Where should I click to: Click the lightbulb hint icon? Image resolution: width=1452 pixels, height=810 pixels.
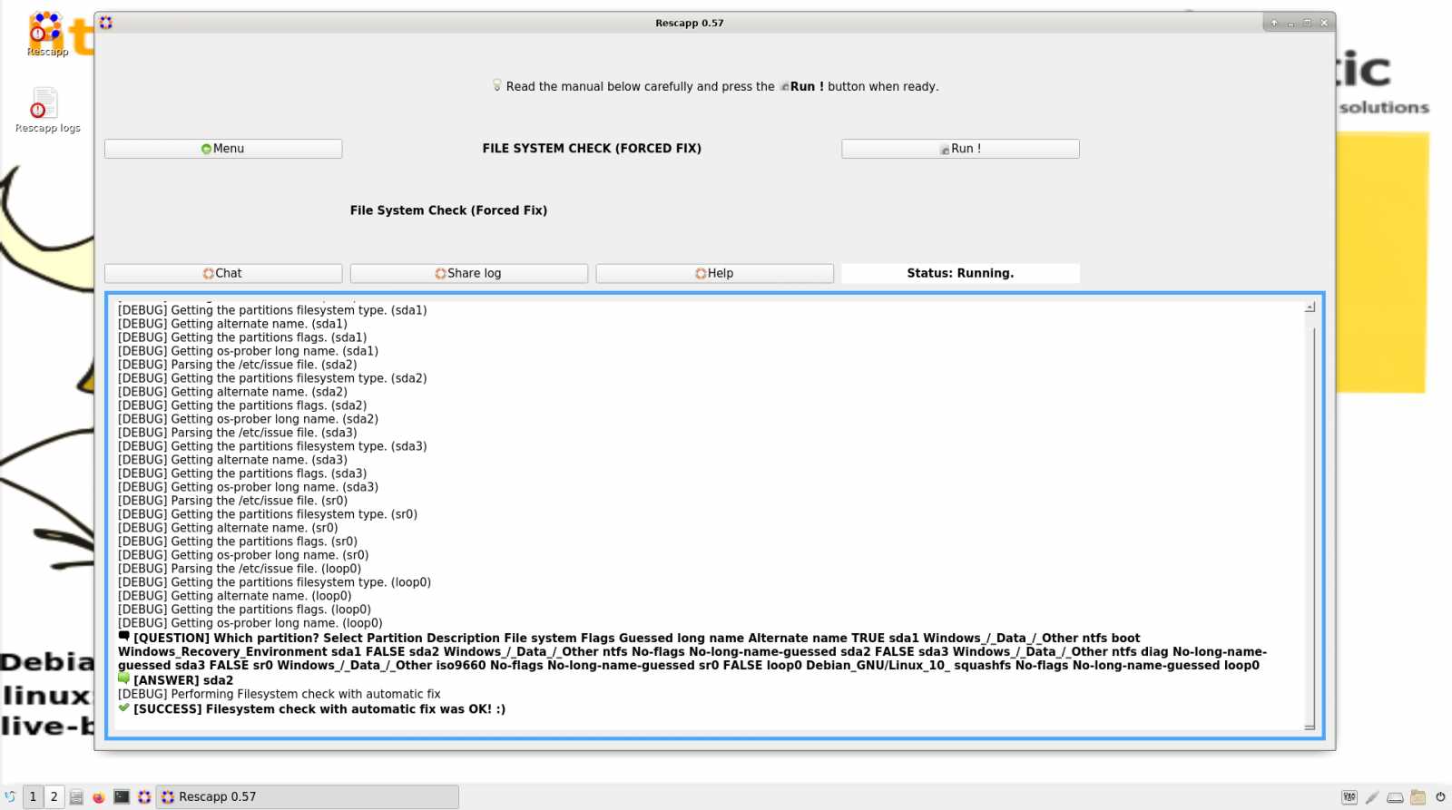tap(496, 85)
